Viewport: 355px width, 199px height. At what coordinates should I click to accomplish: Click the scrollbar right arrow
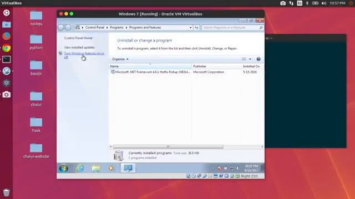(x=262, y=147)
